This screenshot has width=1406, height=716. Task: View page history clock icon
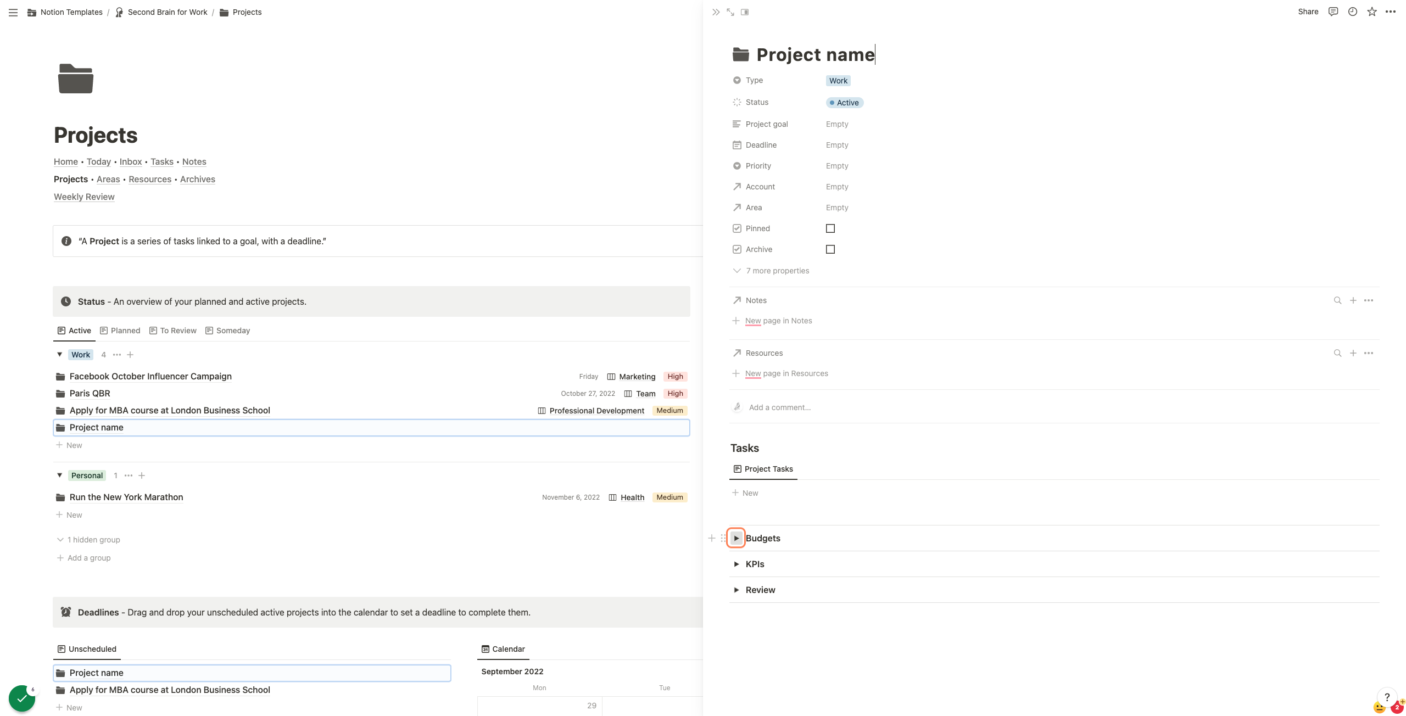pyautogui.click(x=1353, y=12)
